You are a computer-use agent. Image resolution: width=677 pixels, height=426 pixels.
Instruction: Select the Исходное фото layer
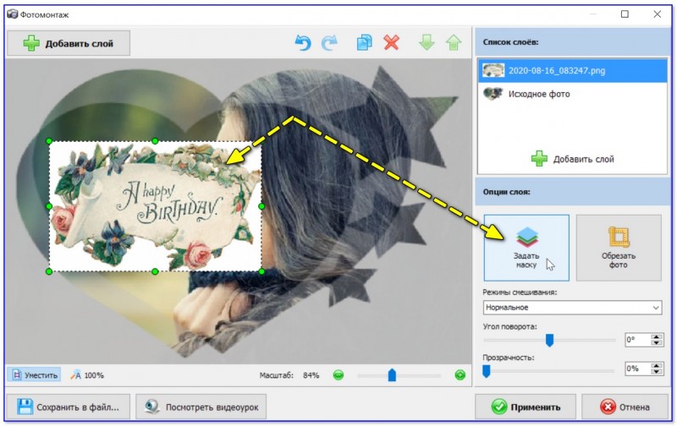coord(573,94)
